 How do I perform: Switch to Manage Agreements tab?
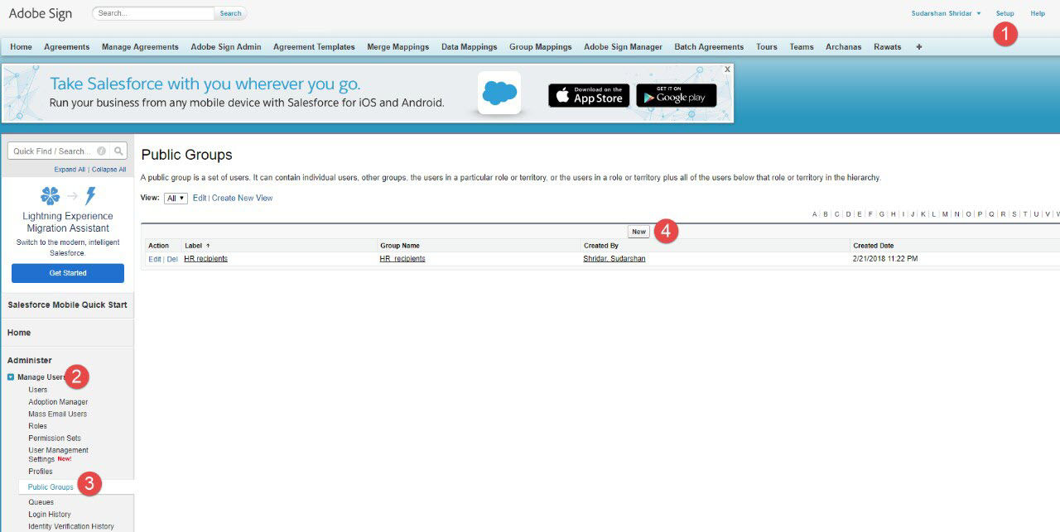pyautogui.click(x=140, y=47)
